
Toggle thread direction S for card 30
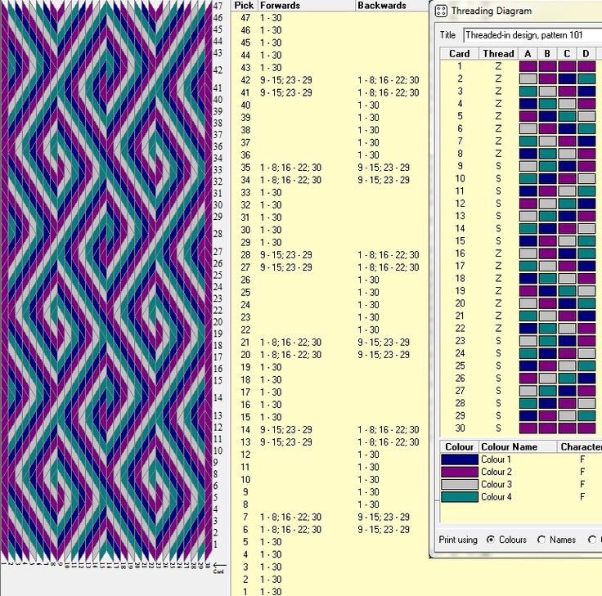tap(498, 428)
